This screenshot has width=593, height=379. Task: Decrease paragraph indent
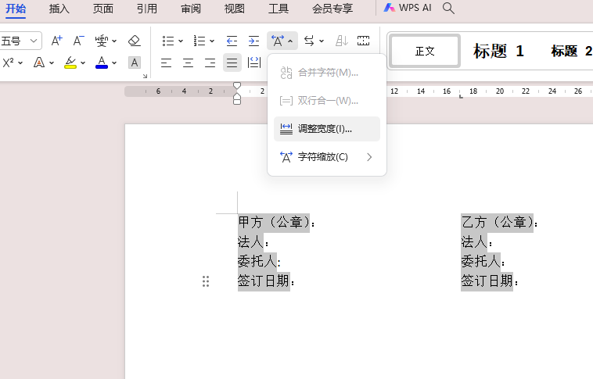[x=232, y=41]
